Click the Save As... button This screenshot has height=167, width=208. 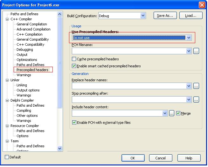165,16
